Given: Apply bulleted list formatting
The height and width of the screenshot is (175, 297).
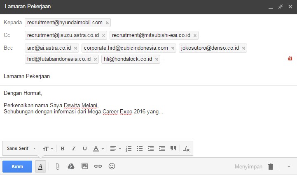Looking at the screenshot, I should click(140, 149).
